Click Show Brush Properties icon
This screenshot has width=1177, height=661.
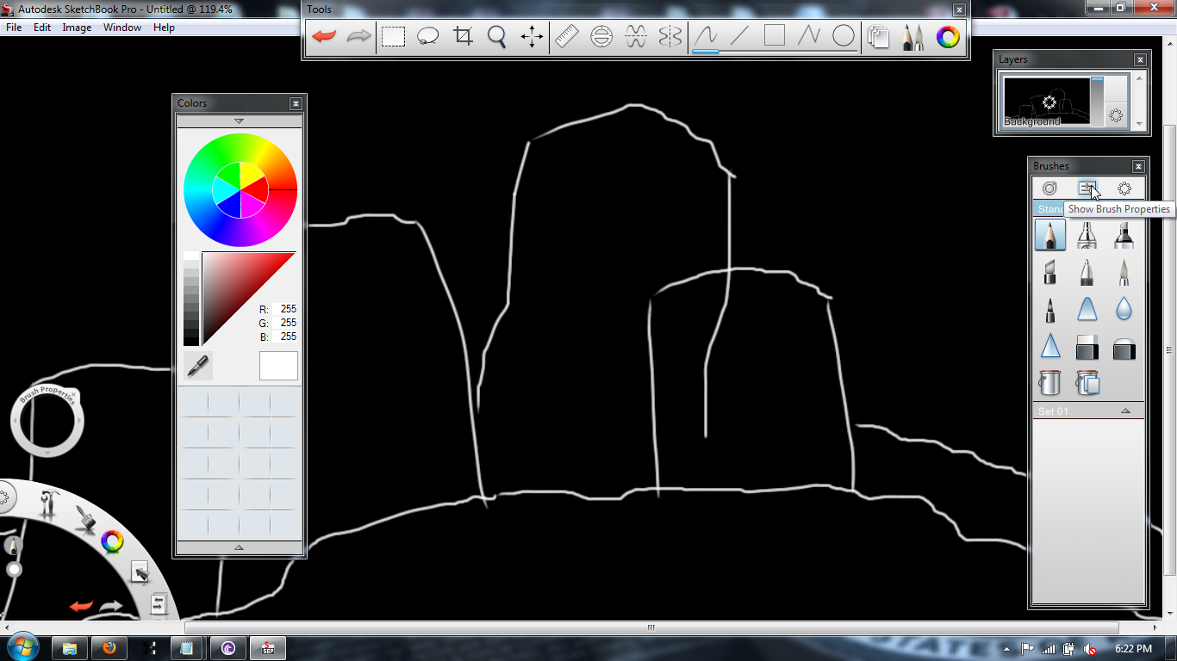tap(1087, 188)
